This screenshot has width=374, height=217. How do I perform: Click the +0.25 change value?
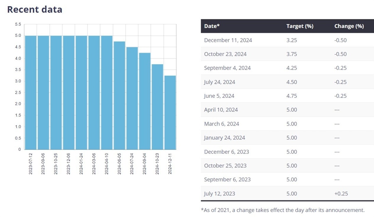(341, 193)
